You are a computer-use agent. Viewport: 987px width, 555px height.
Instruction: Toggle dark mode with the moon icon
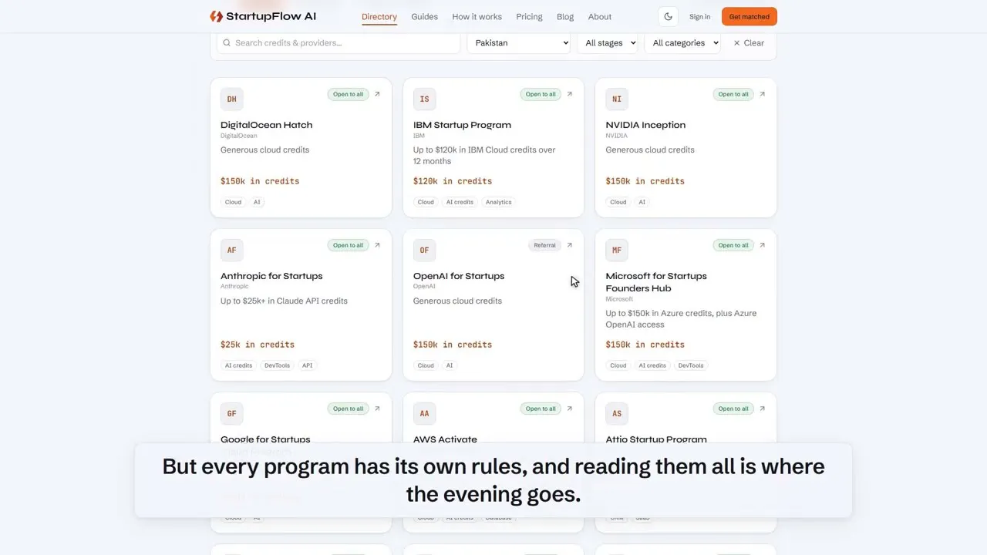pyautogui.click(x=668, y=16)
